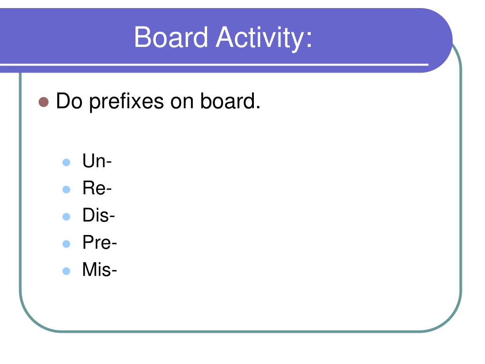Select the Dis- prefix text
The width and height of the screenshot is (485, 364).
(x=99, y=215)
